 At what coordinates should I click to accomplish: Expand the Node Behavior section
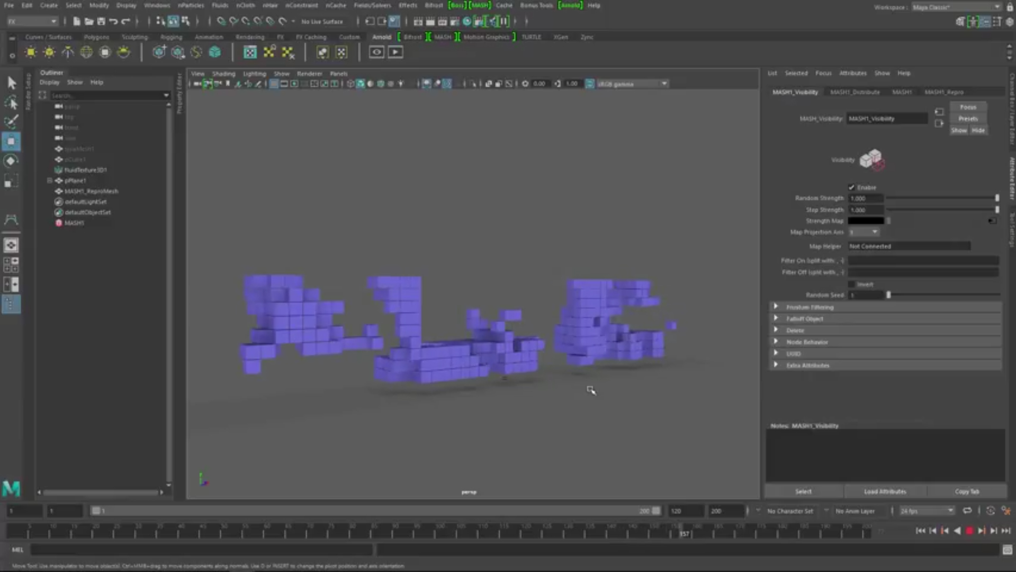(x=885, y=342)
